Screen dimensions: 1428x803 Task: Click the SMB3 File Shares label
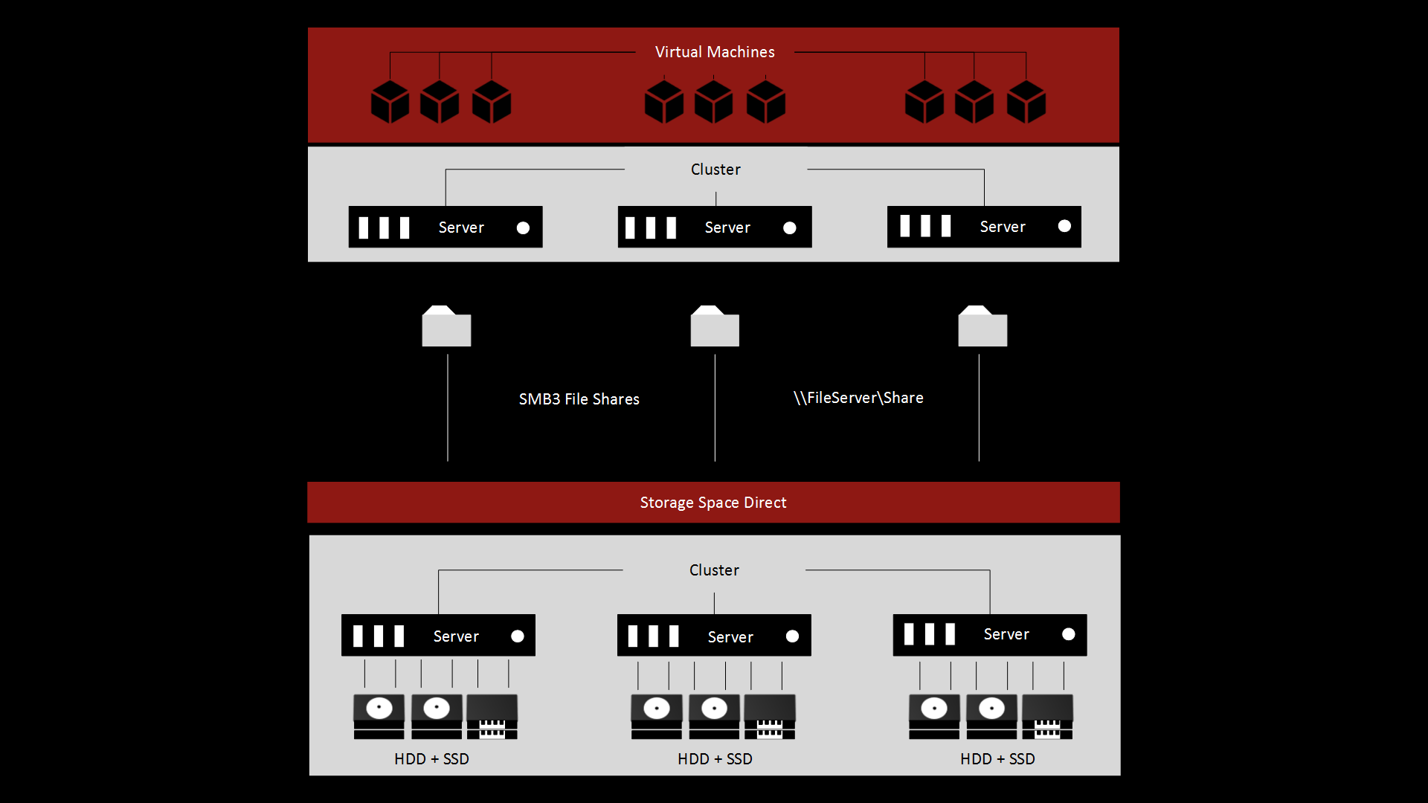[579, 399]
